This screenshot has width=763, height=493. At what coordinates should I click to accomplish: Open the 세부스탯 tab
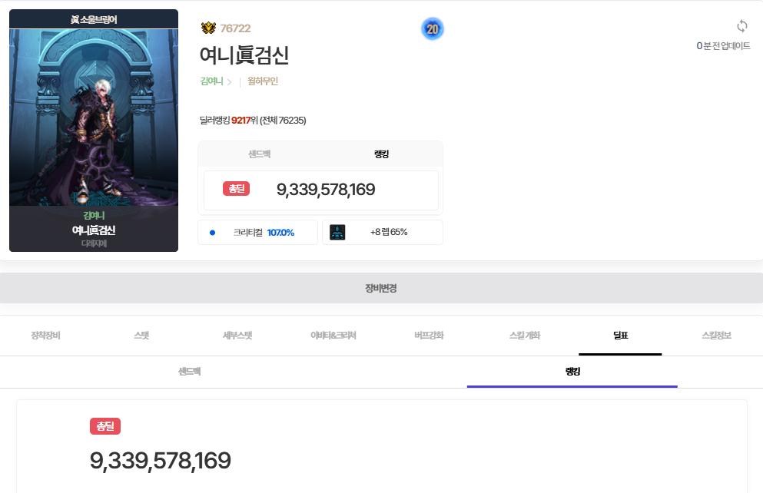click(x=237, y=336)
